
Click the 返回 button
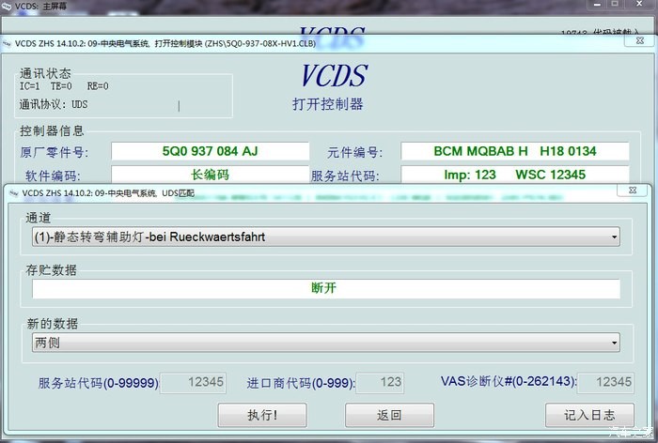click(x=389, y=415)
